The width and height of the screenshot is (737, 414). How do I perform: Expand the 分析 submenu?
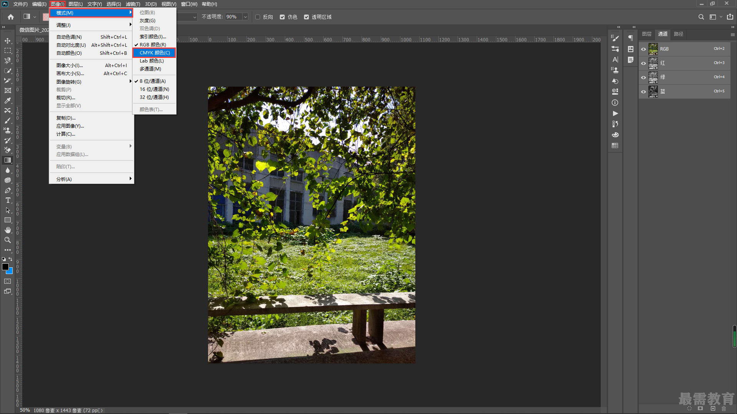91,179
